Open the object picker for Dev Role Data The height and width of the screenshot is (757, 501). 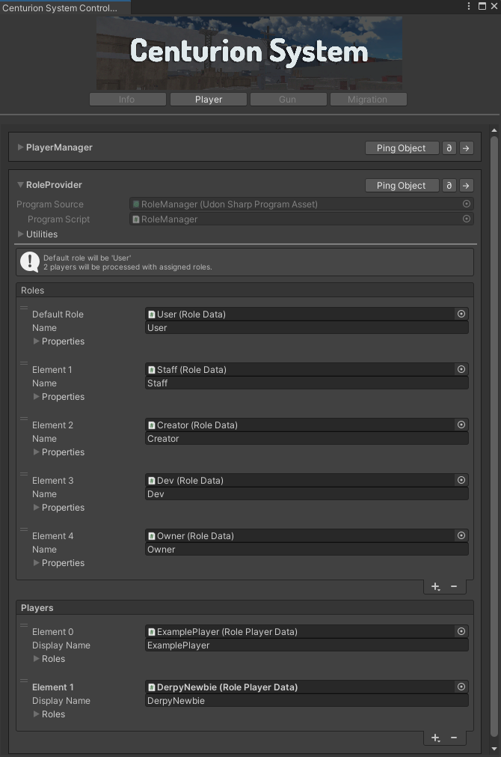461,480
